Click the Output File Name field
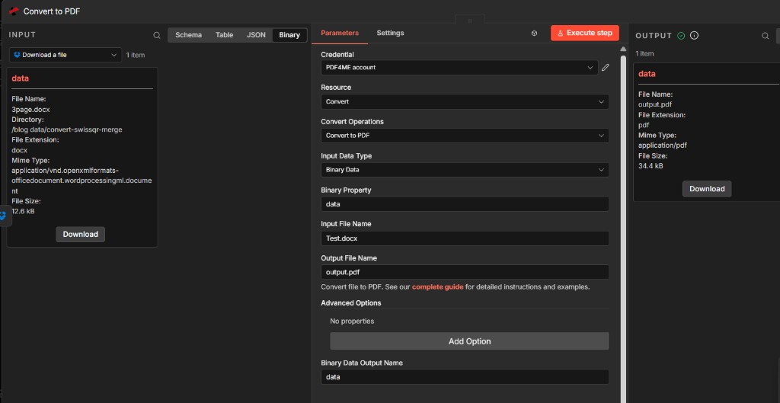780x403 pixels. 465,272
